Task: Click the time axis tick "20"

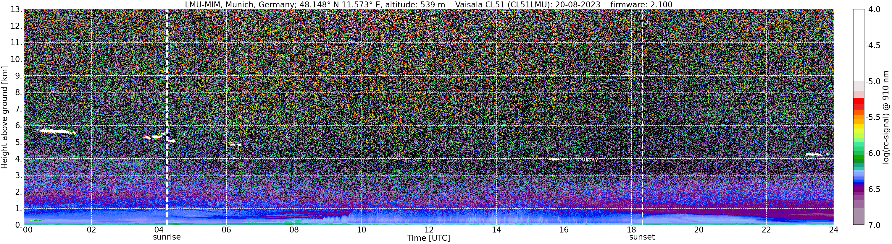Action: tap(699, 230)
